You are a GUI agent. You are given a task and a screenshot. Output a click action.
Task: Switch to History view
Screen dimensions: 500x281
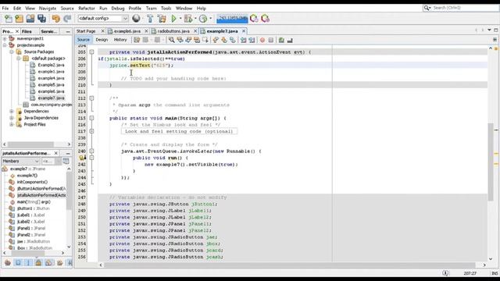tap(120, 40)
